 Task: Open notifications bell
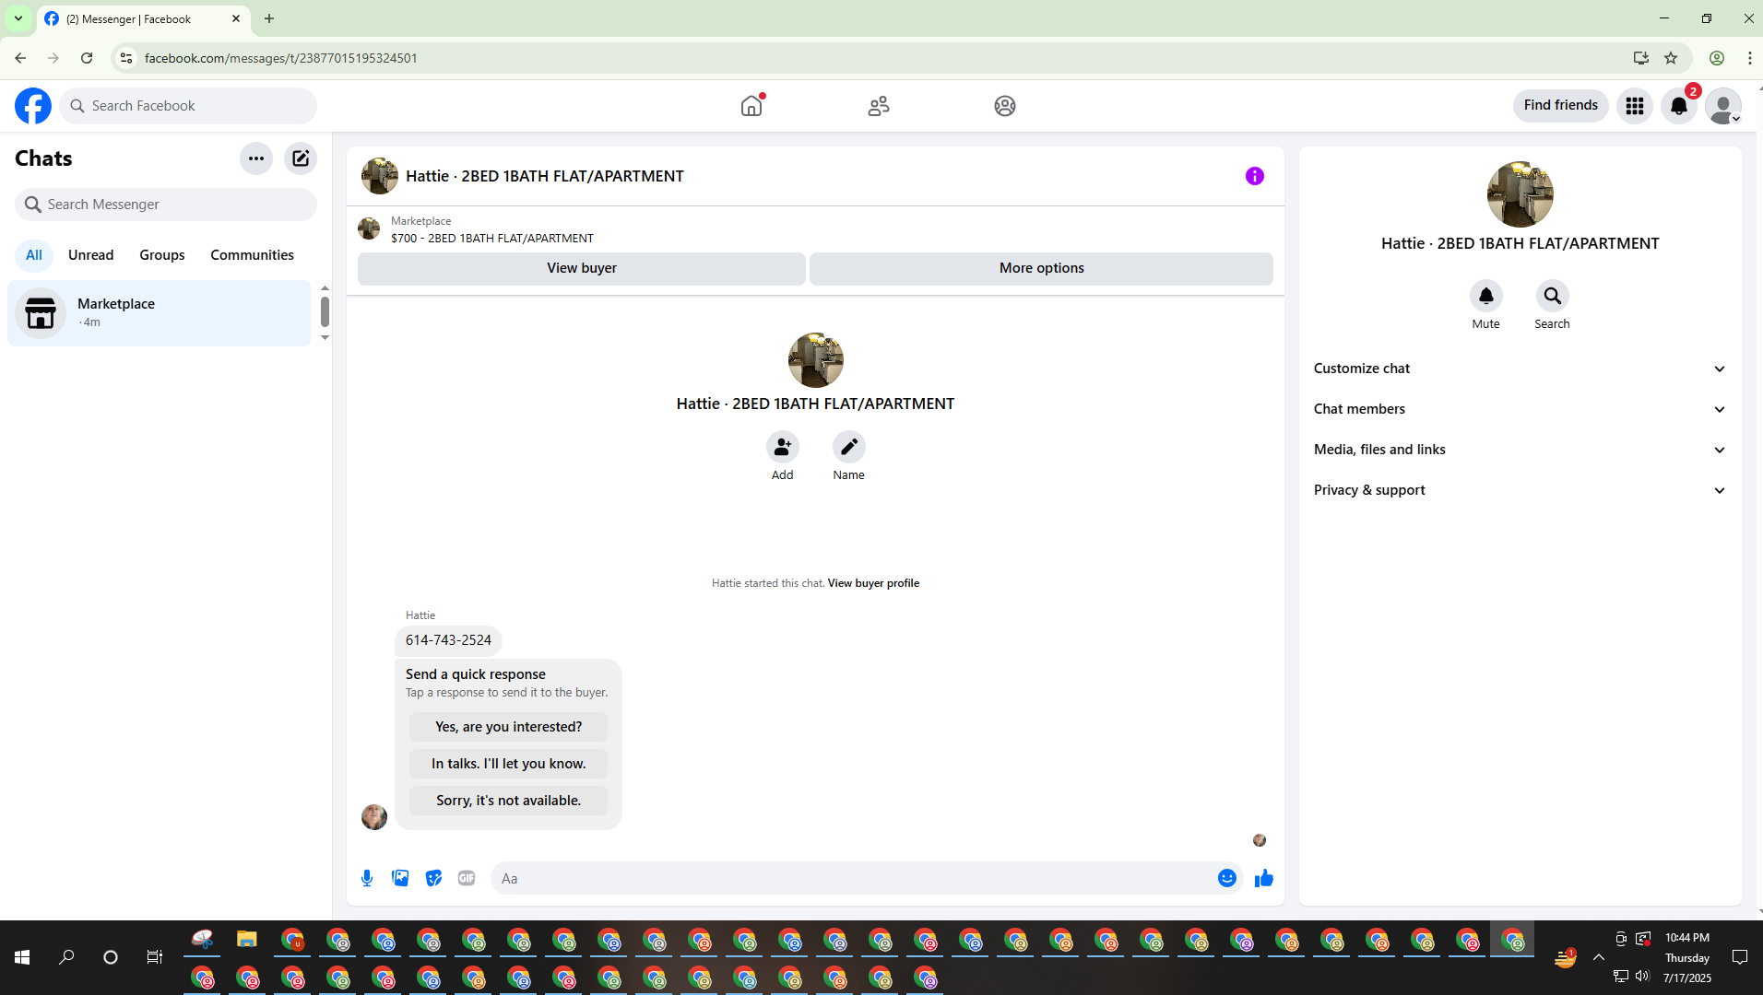1679,106
